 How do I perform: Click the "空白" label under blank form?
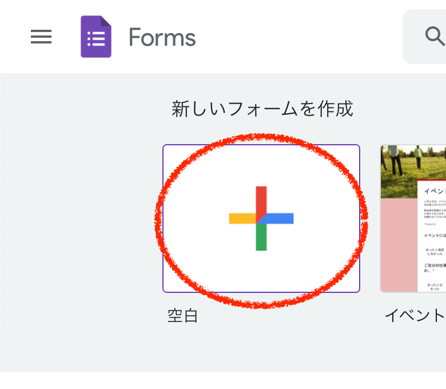pos(182,315)
